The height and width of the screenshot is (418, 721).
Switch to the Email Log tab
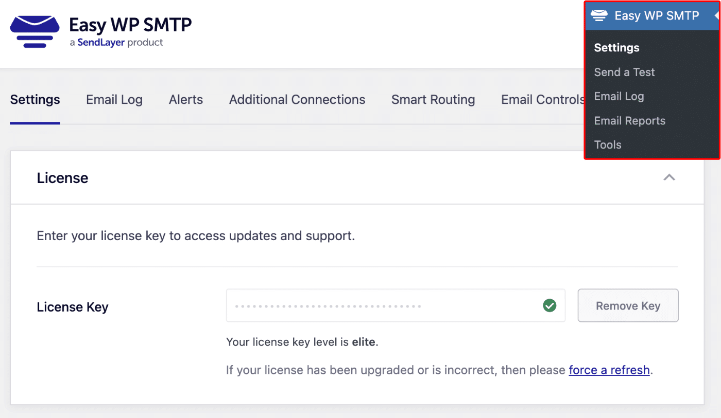point(114,99)
